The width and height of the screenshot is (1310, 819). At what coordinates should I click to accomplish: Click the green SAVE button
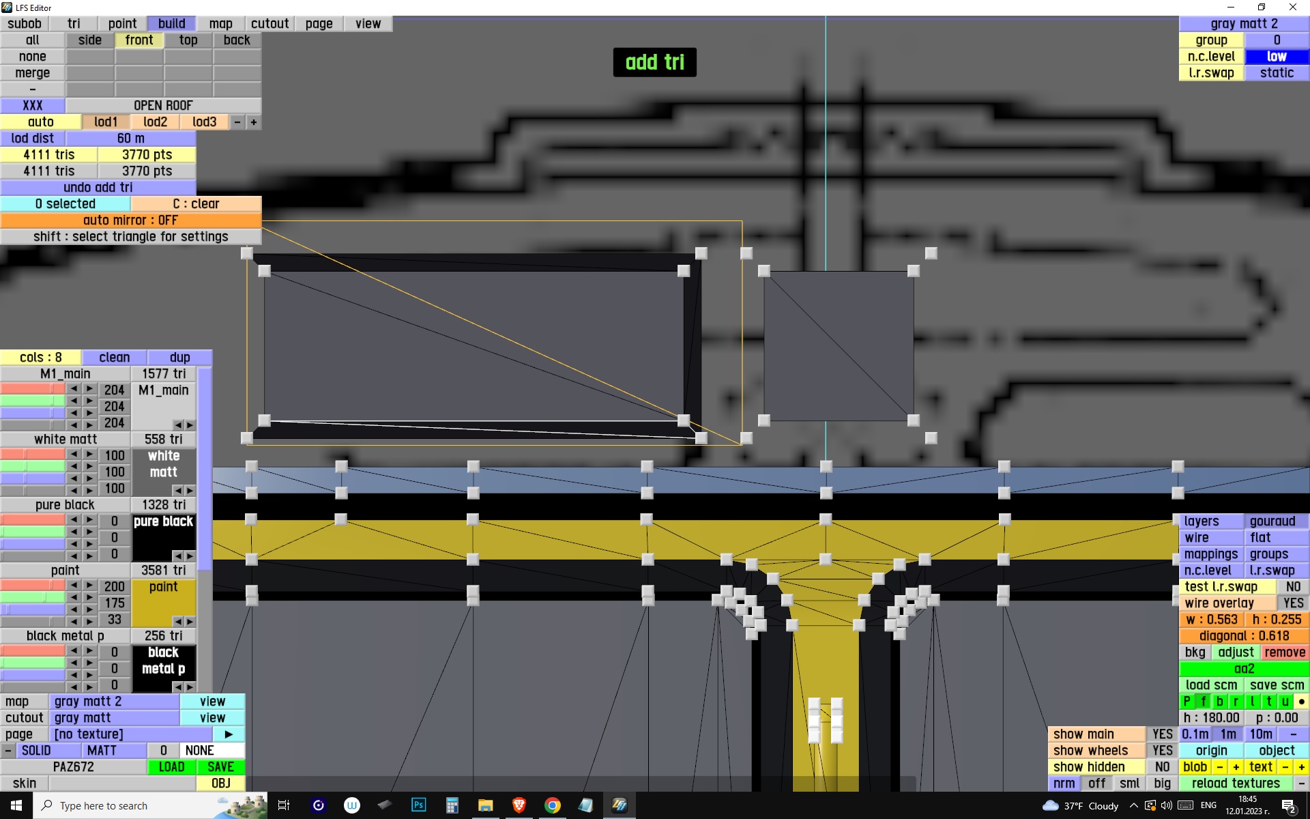[220, 767]
